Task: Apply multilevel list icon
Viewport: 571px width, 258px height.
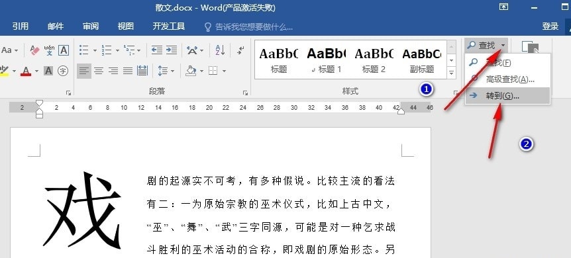Action: point(129,50)
